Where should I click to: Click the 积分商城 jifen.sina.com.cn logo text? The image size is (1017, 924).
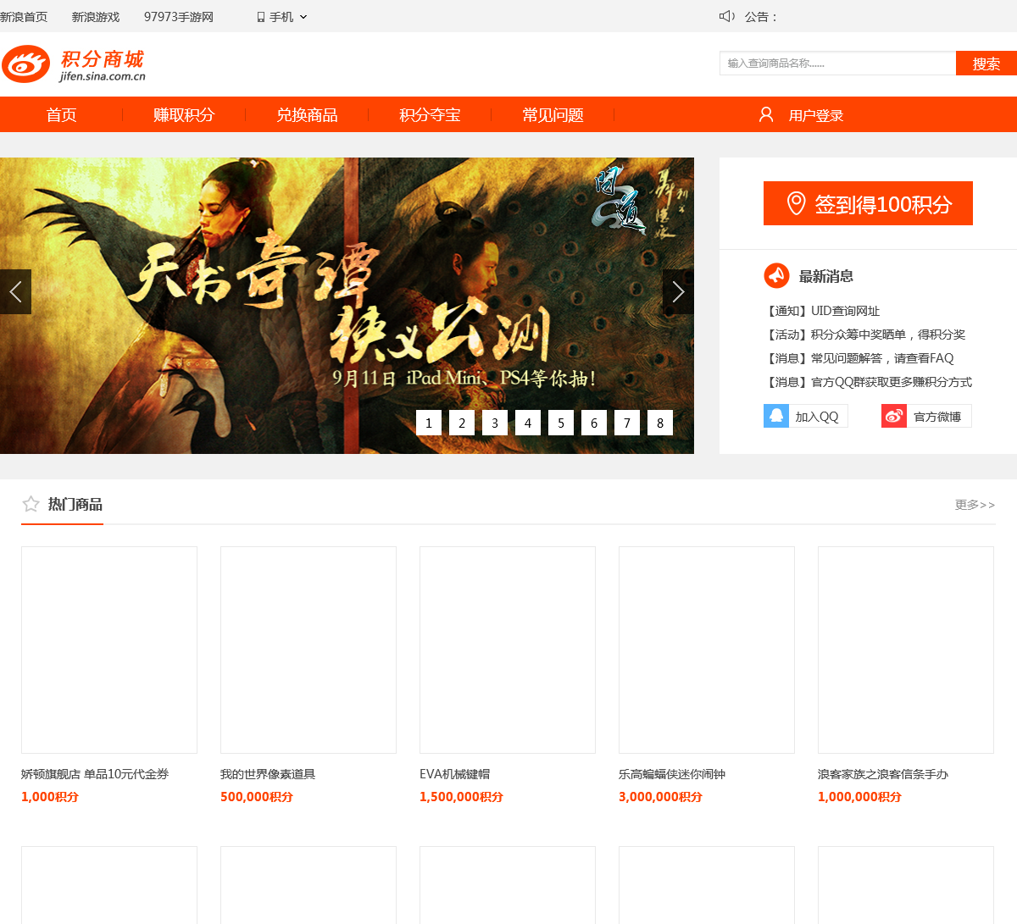pos(103,65)
